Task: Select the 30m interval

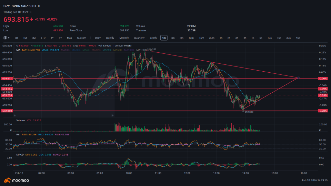Action: pyautogui.click(x=212, y=38)
